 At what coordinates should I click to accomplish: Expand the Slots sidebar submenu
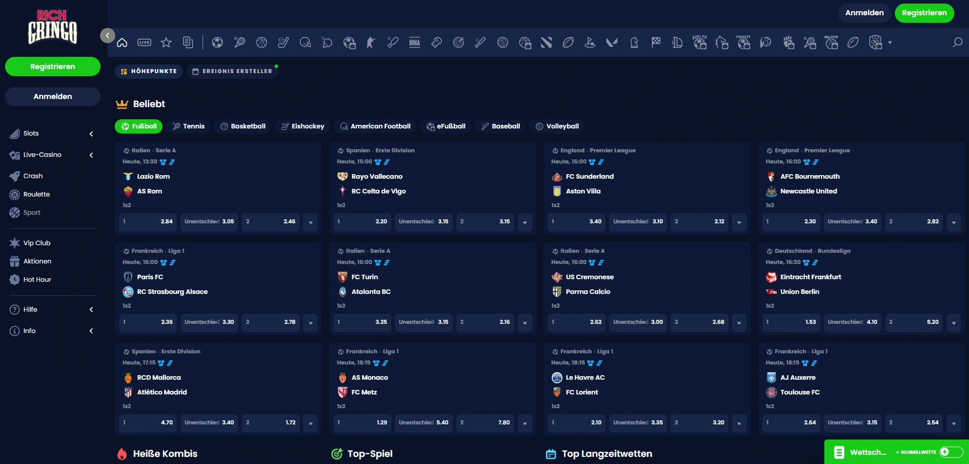[91, 134]
